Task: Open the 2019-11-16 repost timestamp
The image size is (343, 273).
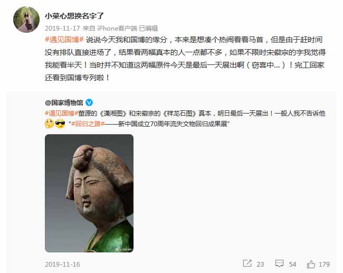Action: (62, 264)
